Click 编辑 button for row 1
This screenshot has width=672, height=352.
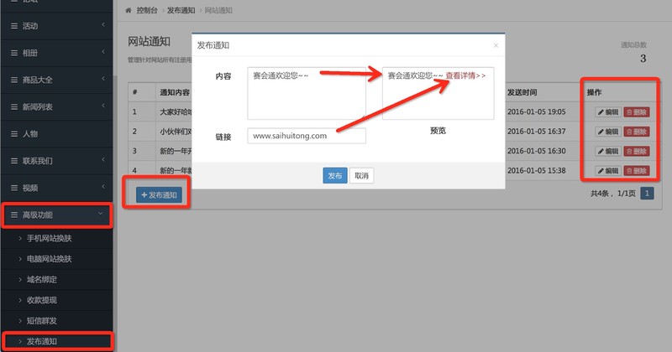pyautogui.click(x=608, y=112)
